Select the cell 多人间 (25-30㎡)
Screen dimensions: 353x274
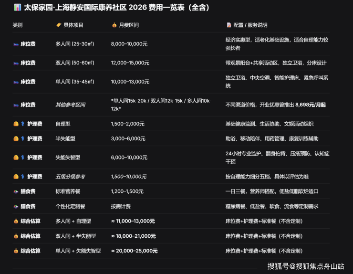(75, 44)
